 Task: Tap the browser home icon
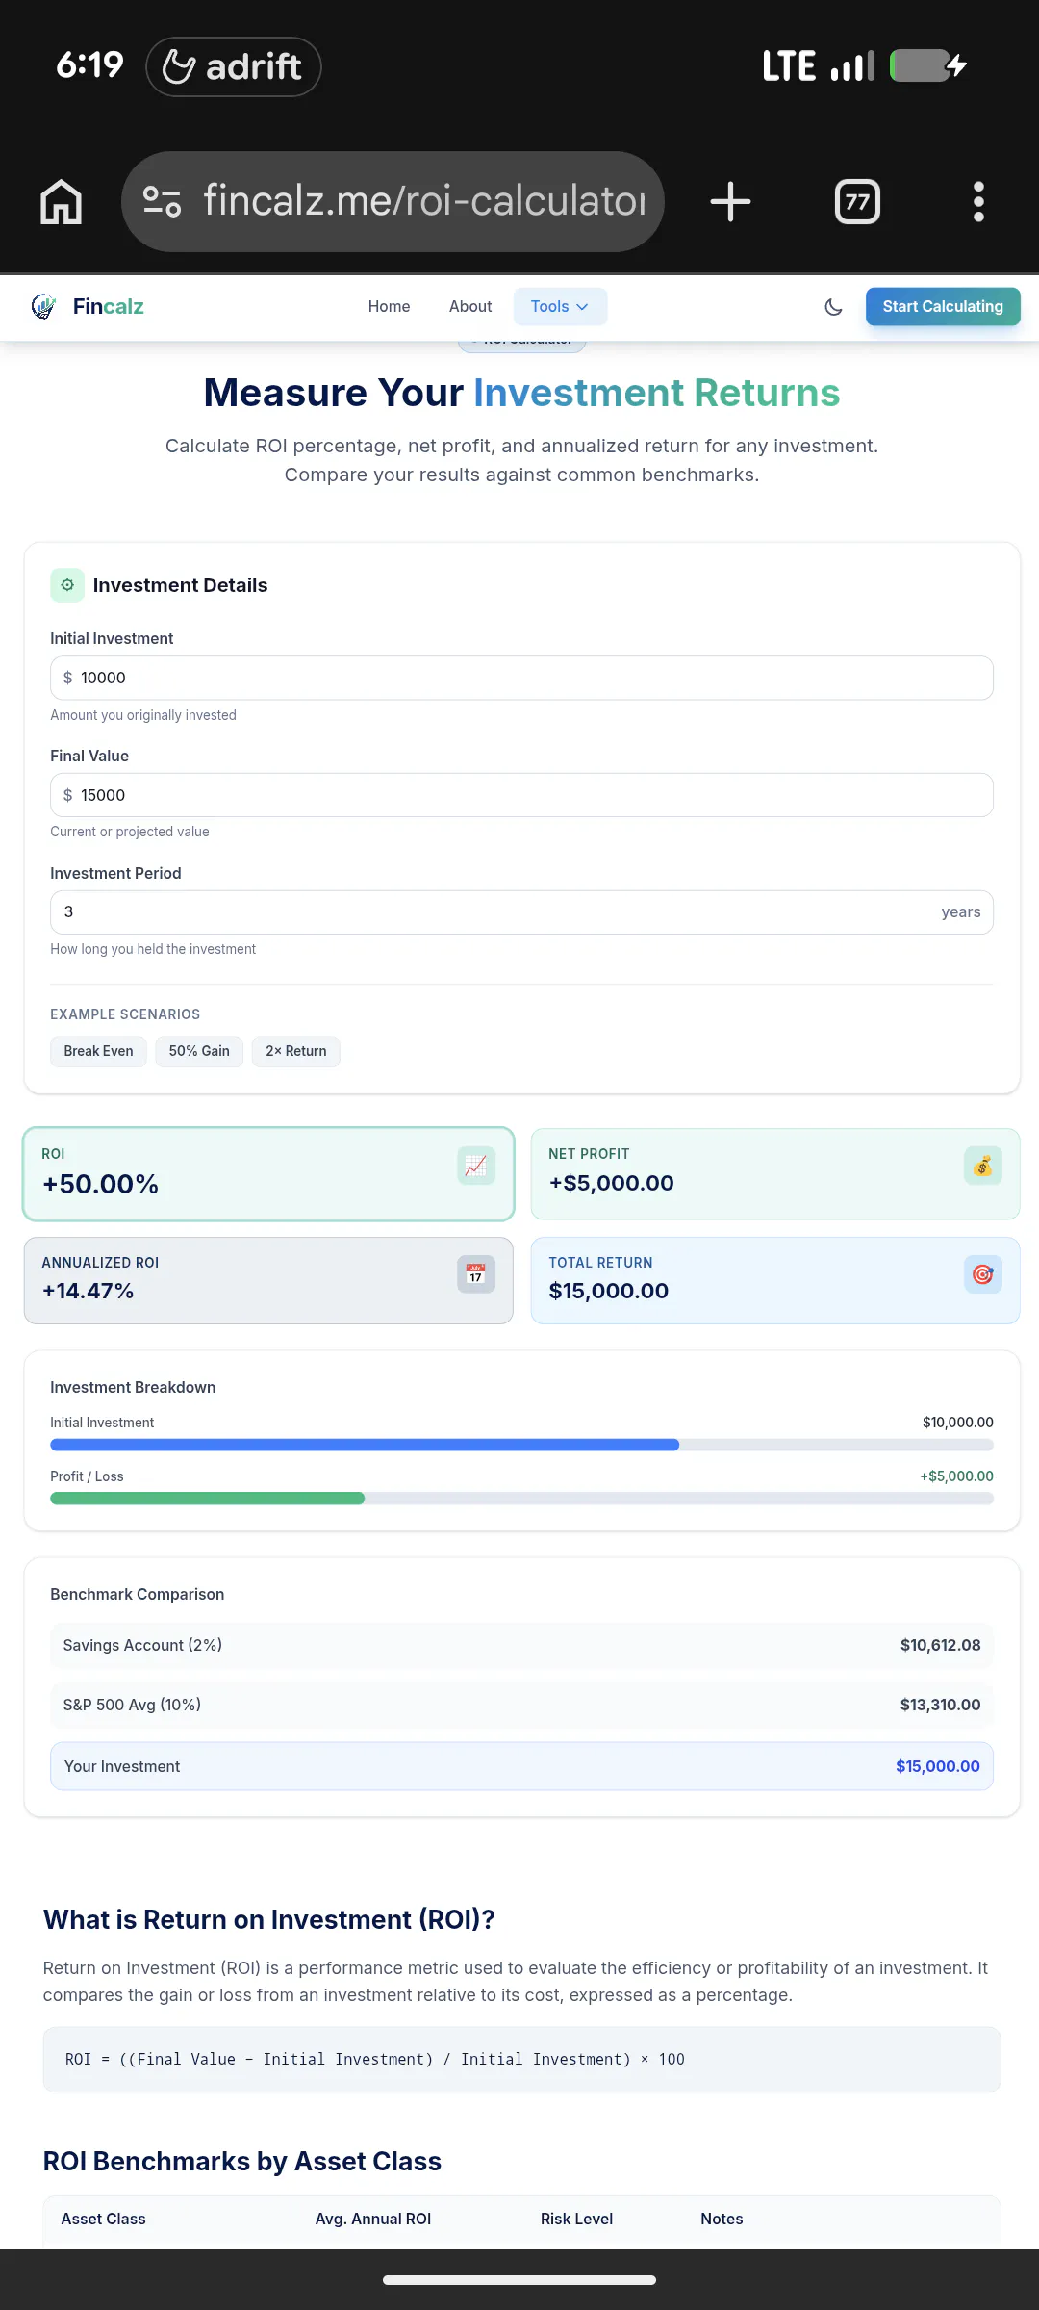[x=61, y=202]
